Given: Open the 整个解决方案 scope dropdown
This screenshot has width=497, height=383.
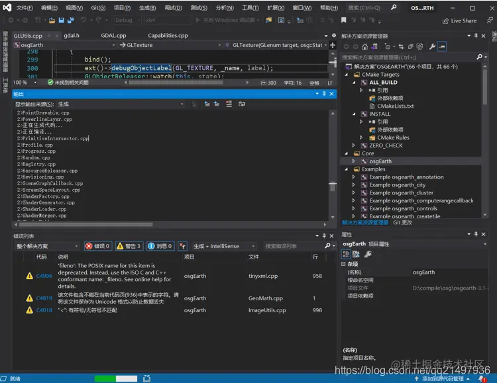Looking at the screenshot, I should click(47, 246).
